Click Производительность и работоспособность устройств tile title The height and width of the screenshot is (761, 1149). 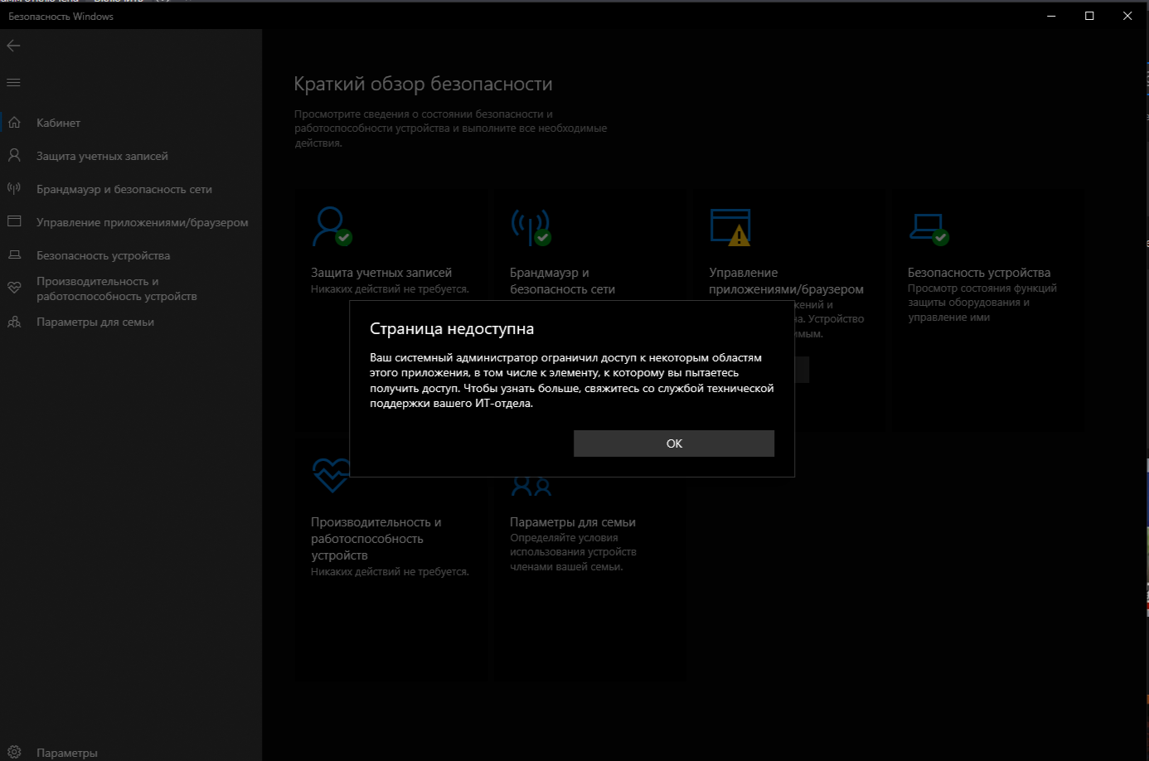tap(376, 539)
